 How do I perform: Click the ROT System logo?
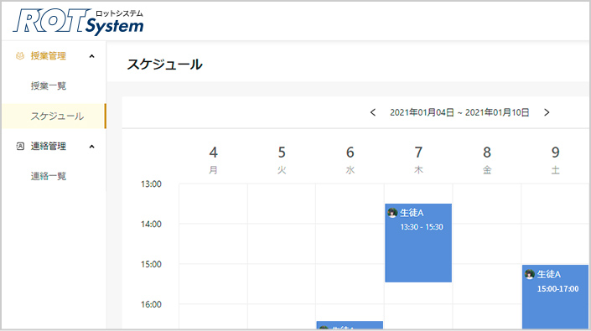[x=79, y=22]
